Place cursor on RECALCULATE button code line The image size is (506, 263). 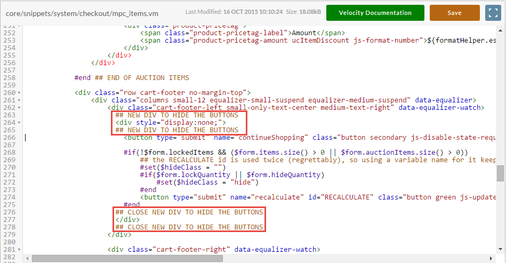(318, 197)
